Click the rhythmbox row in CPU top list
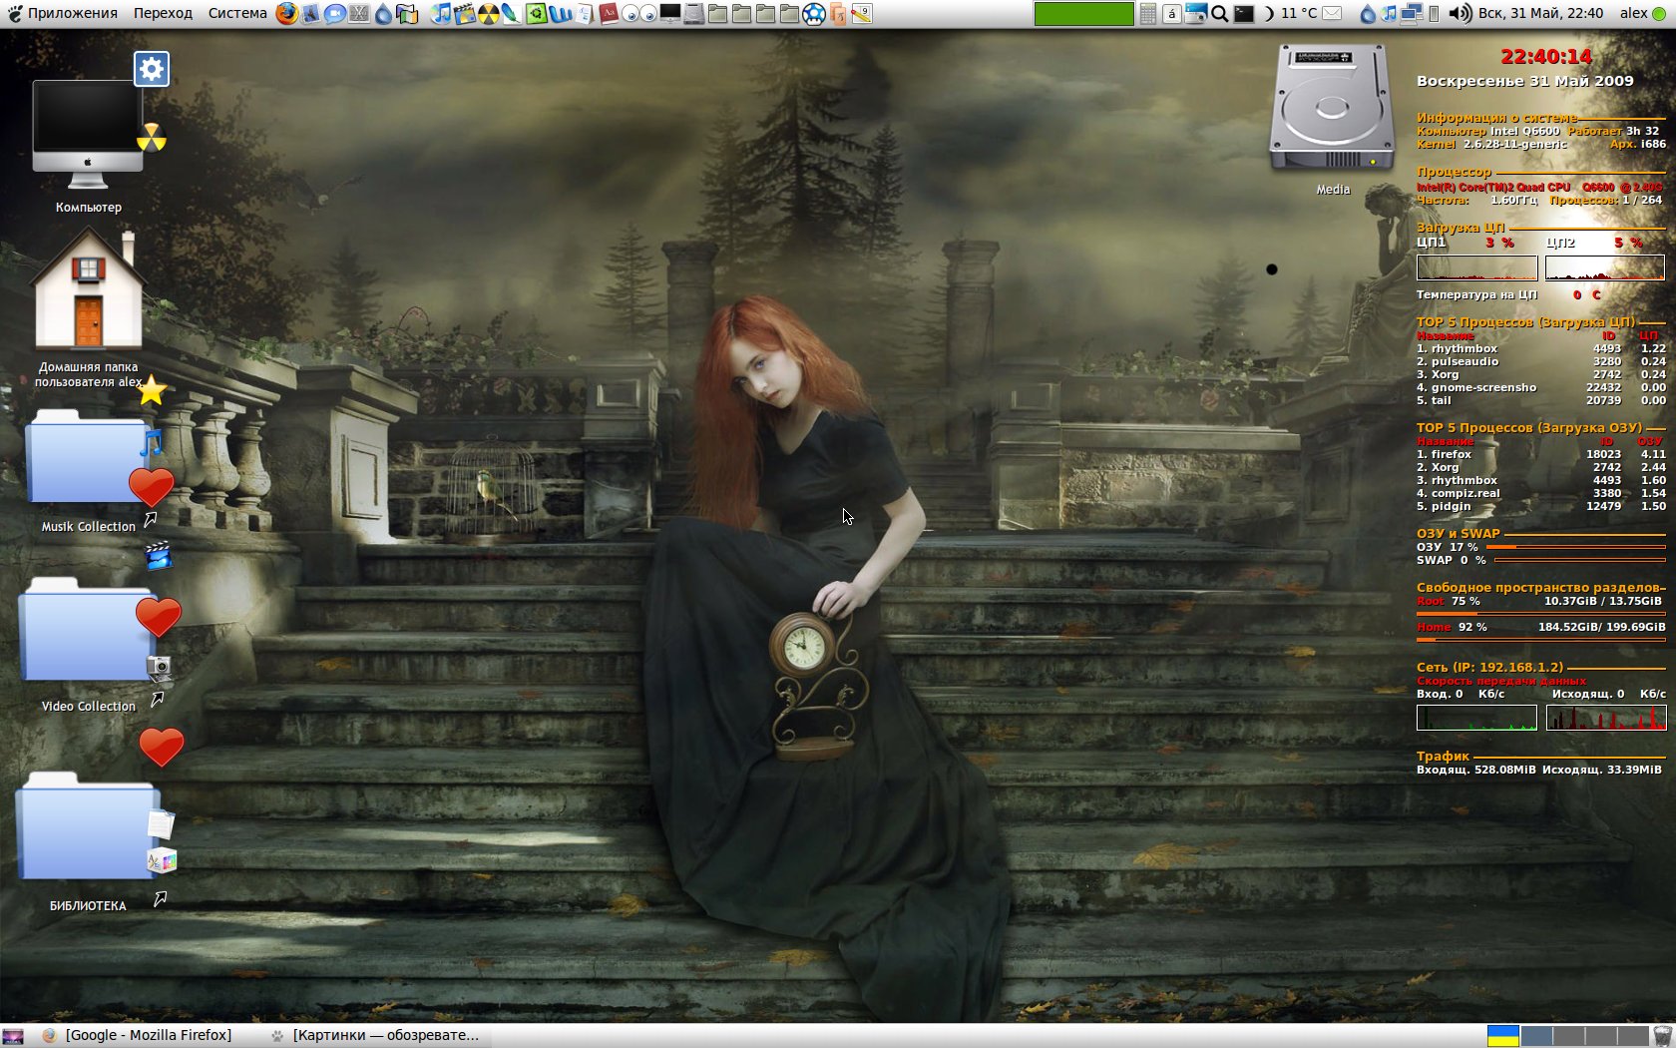Screen dimensions: 1676x1048 tap(1540, 348)
